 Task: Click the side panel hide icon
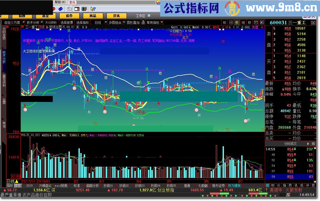coord(262,23)
